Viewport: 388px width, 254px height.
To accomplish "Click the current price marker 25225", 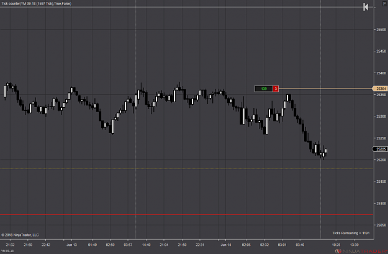I will [x=381, y=149].
